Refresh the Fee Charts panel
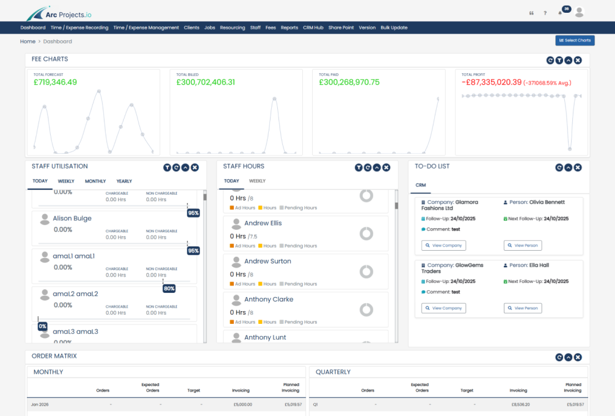The width and height of the screenshot is (615, 416). coord(550,60)
